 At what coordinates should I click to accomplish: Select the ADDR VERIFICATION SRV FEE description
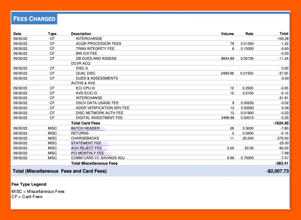pos(103,108)
